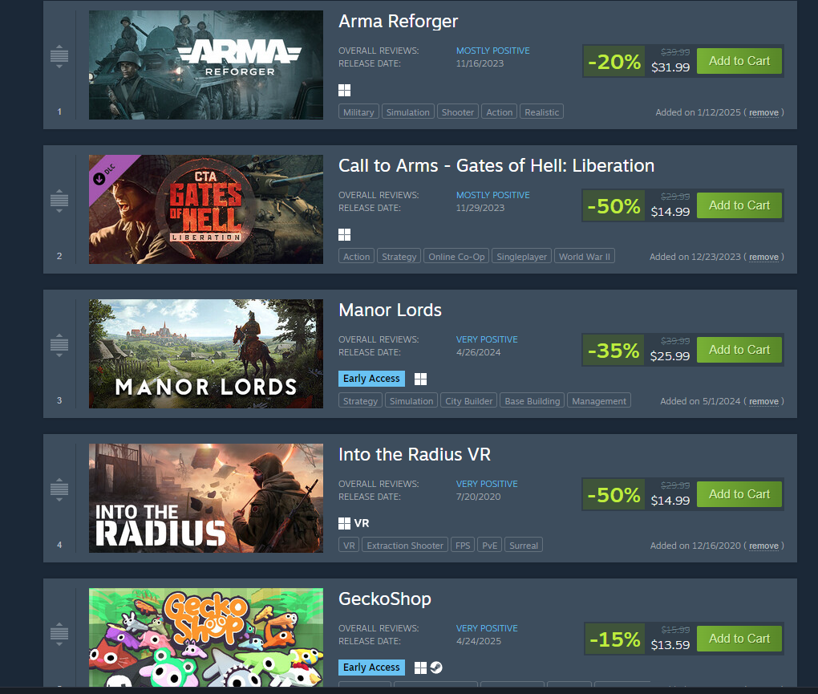Click the drag handle for Arma Reforger
818x694 pixels.
point(59,56)
